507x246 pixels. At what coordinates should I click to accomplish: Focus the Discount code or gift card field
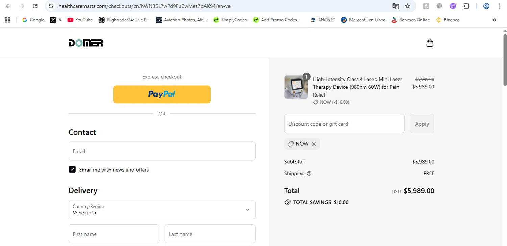[344, 124]
